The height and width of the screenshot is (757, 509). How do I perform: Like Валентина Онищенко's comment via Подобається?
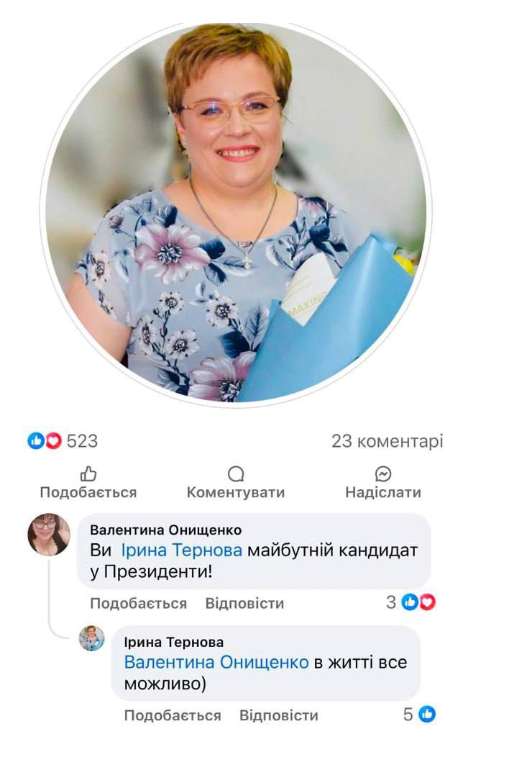[x=139, y=604]
